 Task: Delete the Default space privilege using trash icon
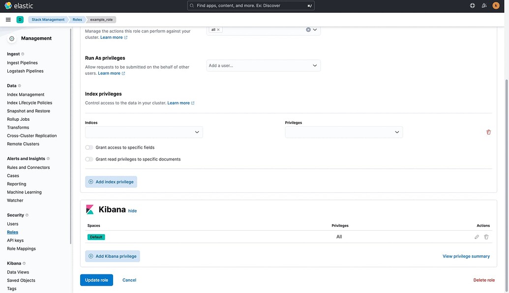point(486,237)
